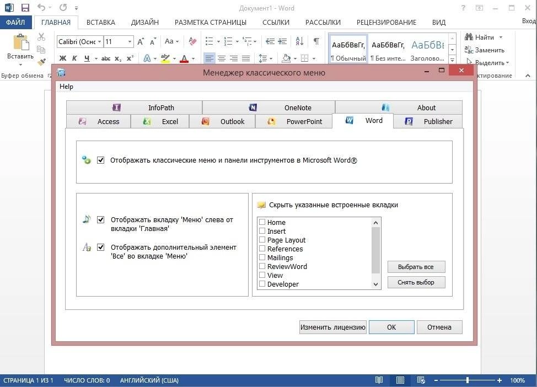
Task: Apply subscript formatting
Action: pos(118,58)
